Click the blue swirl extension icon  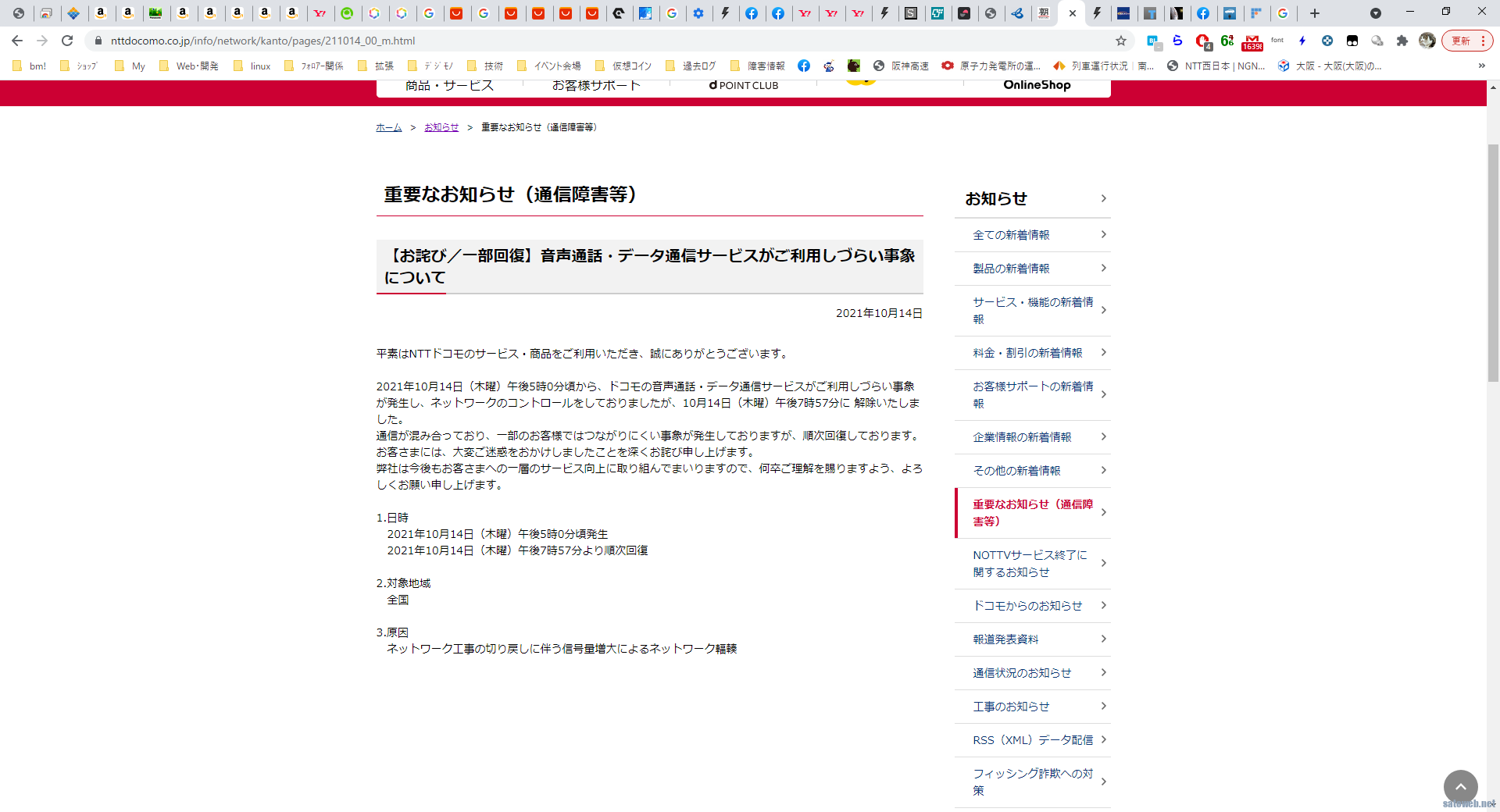tap(1177, 41)
